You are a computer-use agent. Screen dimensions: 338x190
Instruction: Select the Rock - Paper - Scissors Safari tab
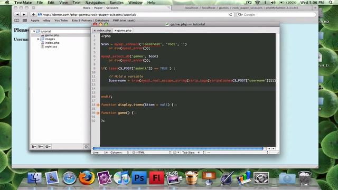tap(101, 8)
